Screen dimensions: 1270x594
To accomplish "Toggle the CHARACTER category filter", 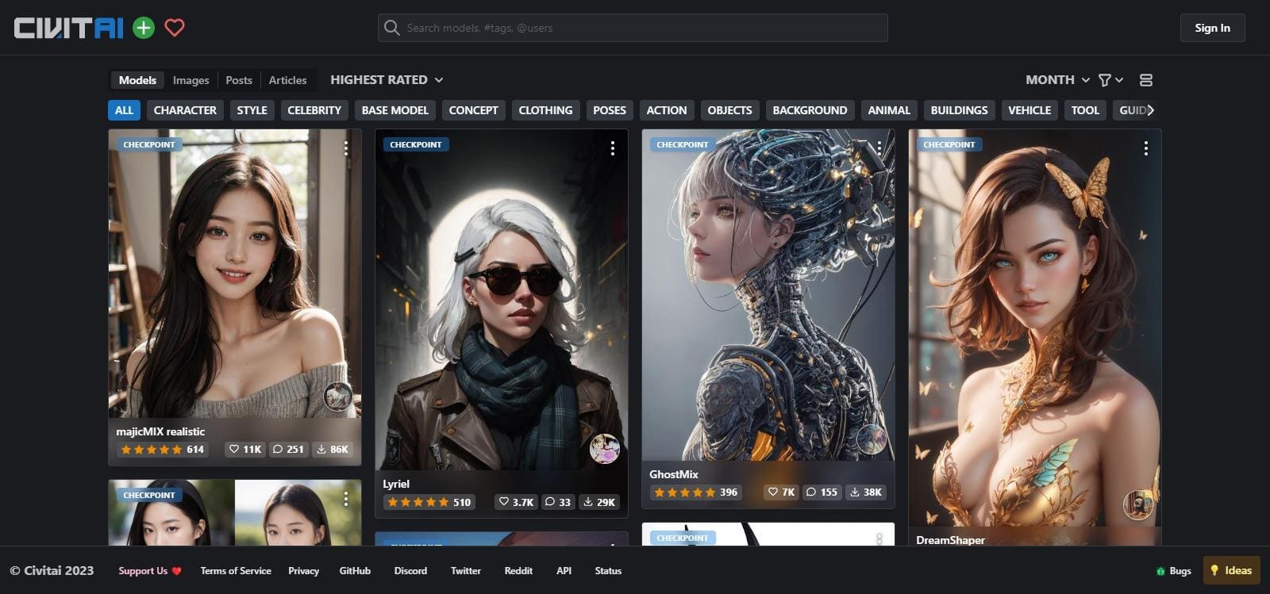I will [x=185, y=110].
